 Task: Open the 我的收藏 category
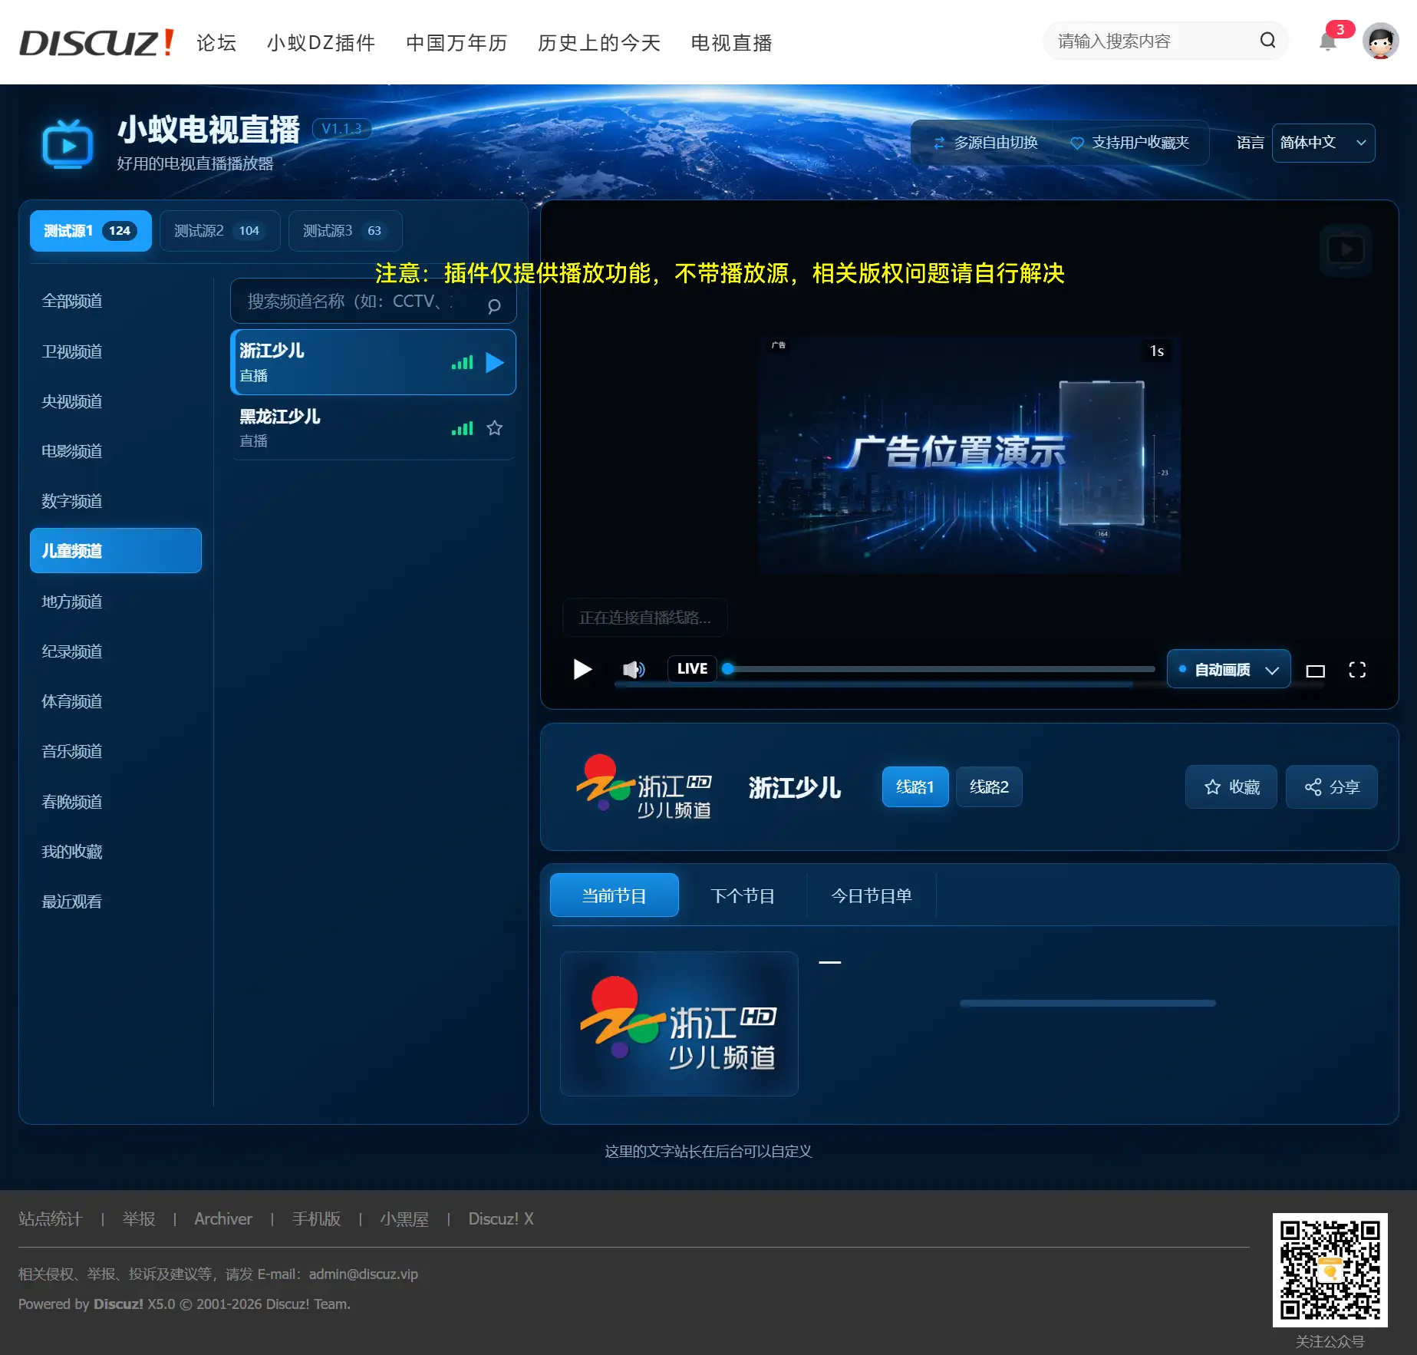(x=115, y=852)
